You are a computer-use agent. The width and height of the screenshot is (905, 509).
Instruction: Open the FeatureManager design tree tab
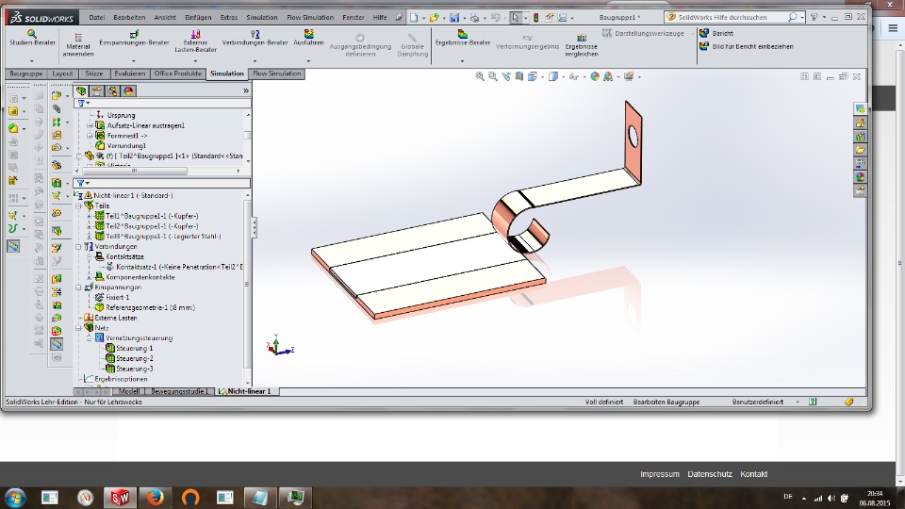pyautogui.click(x=81, y=90)
